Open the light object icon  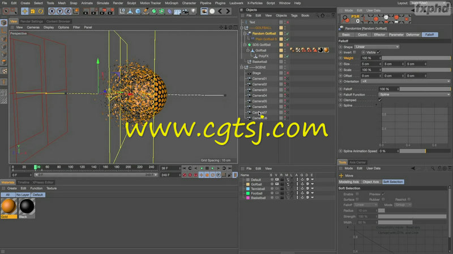(193, 11)
